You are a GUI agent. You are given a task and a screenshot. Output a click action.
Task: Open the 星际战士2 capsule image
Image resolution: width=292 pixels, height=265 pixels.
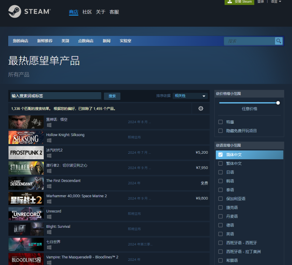click(26, 198)
